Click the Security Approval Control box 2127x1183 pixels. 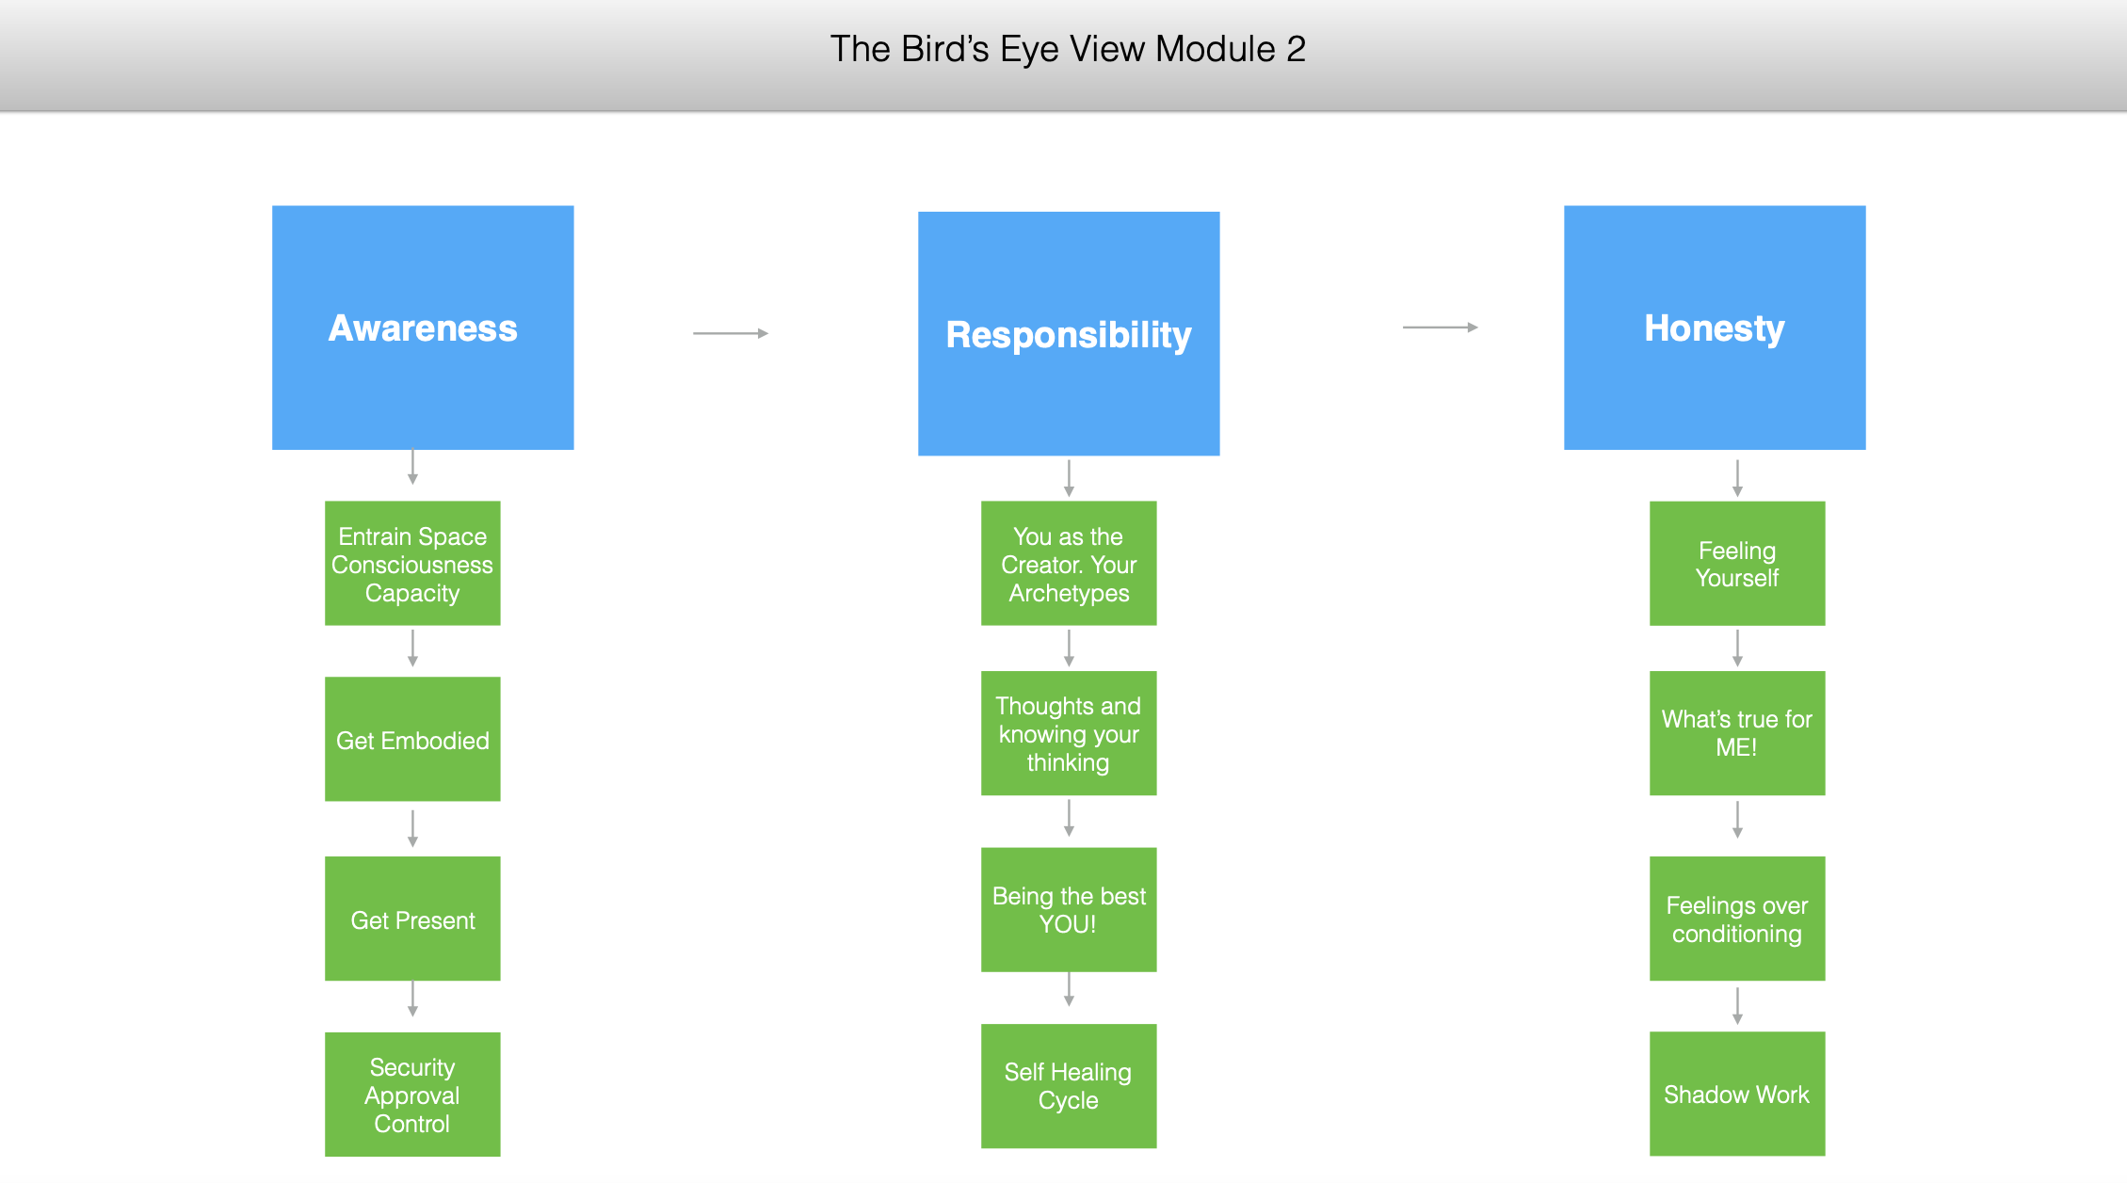(412, 1095)
